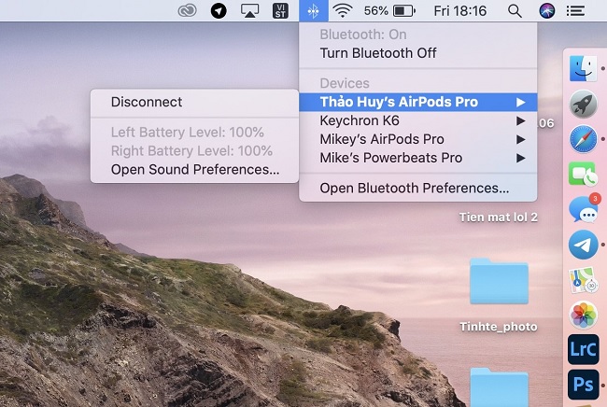
Task: Click Right Battery Level: 100% text
Action: (x=191, y=151)
